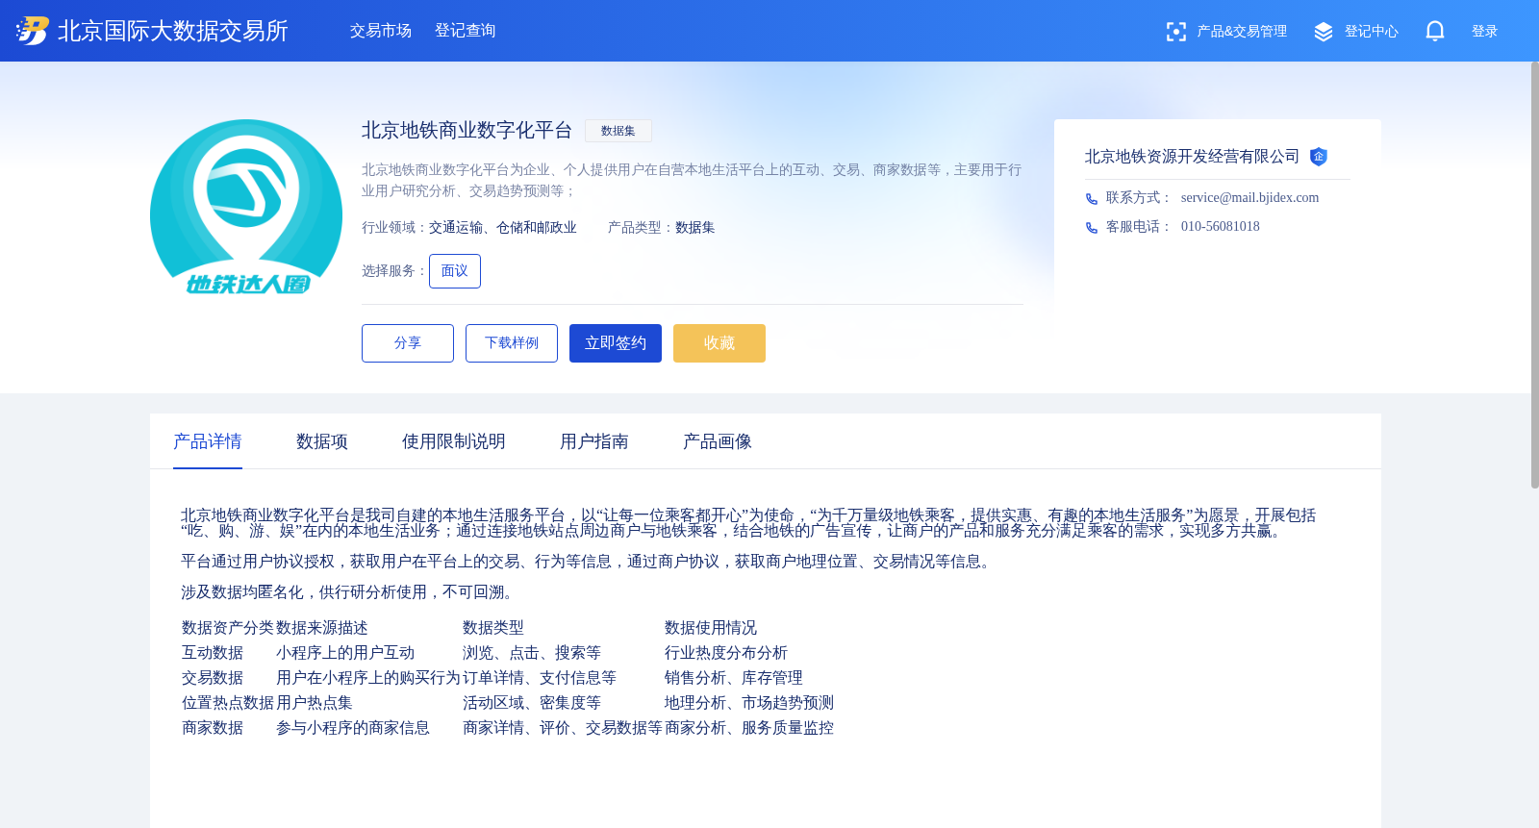Click the 浏览、点击、搜索等 cell
1539x828 pixels.
(x=532, y=653)
